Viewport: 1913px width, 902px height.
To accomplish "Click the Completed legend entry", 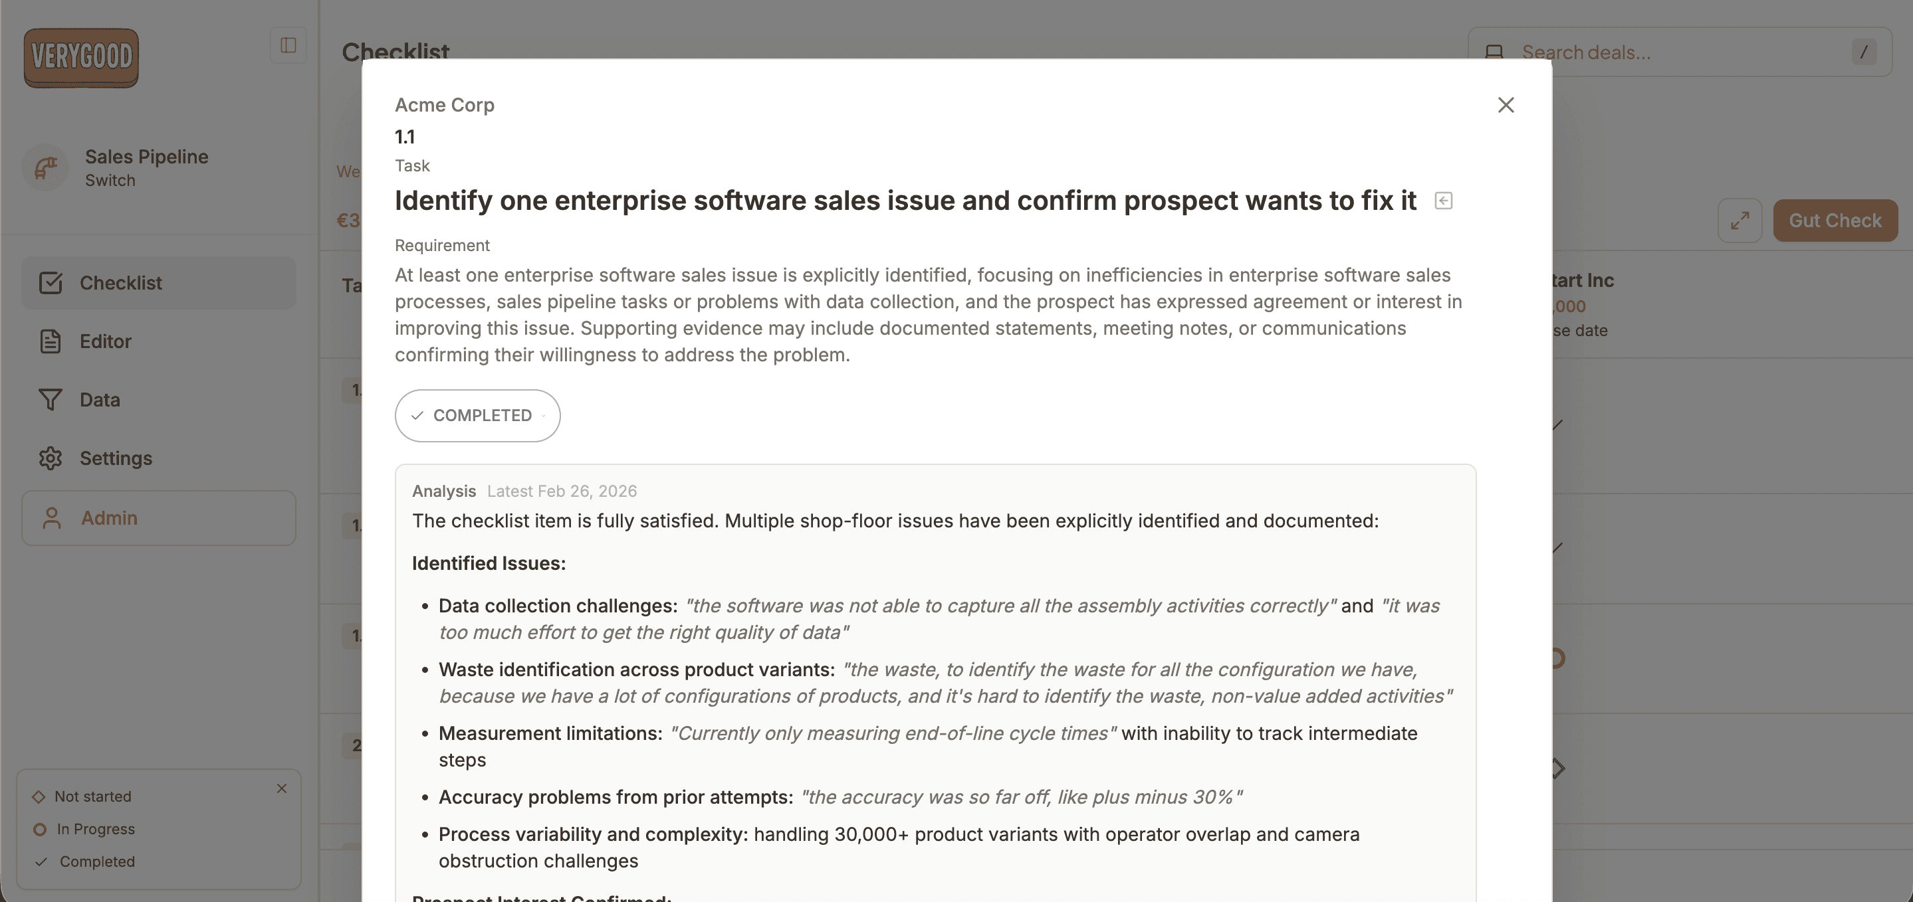I will (x=96, y=862).
